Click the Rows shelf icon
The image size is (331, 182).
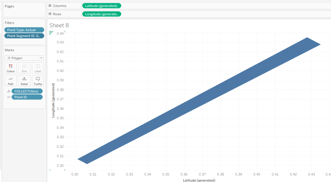point(50,14)
